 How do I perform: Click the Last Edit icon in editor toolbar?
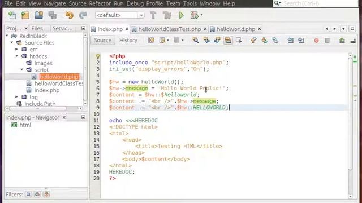[x=151, y=41]
